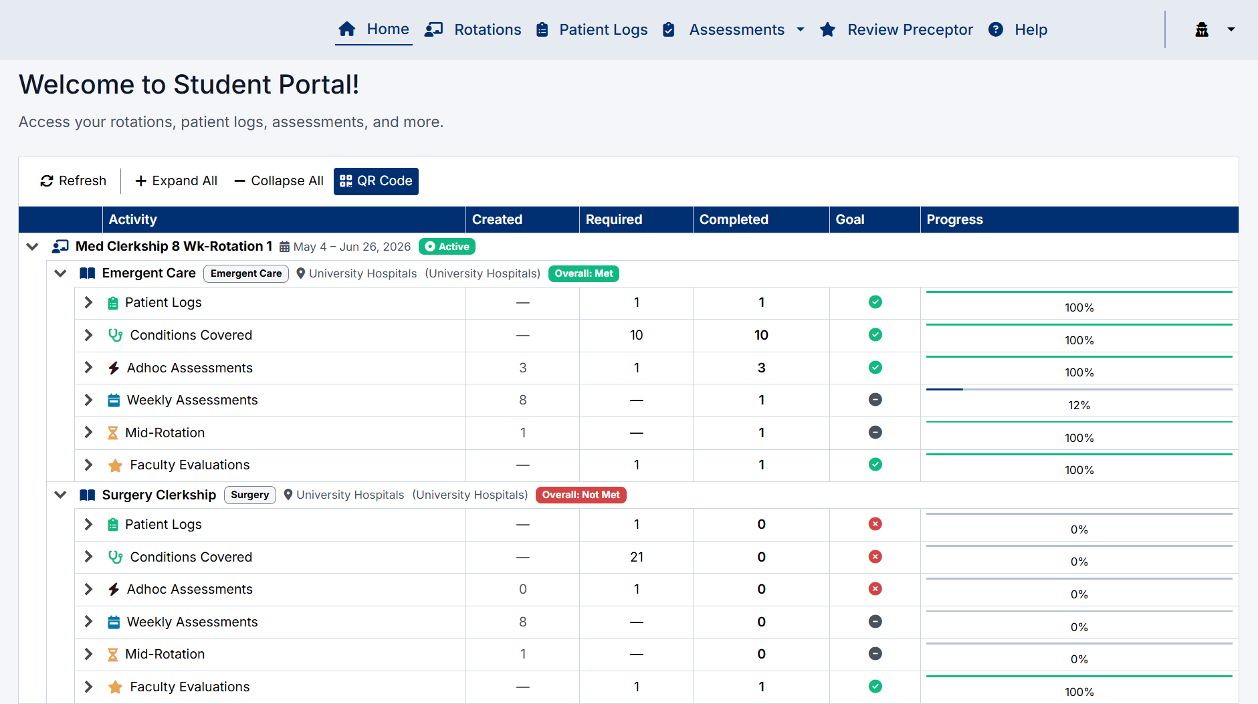Click the Review Preceptor star icon
This screenshot has width=1258, height=704.
pos(827,29)
